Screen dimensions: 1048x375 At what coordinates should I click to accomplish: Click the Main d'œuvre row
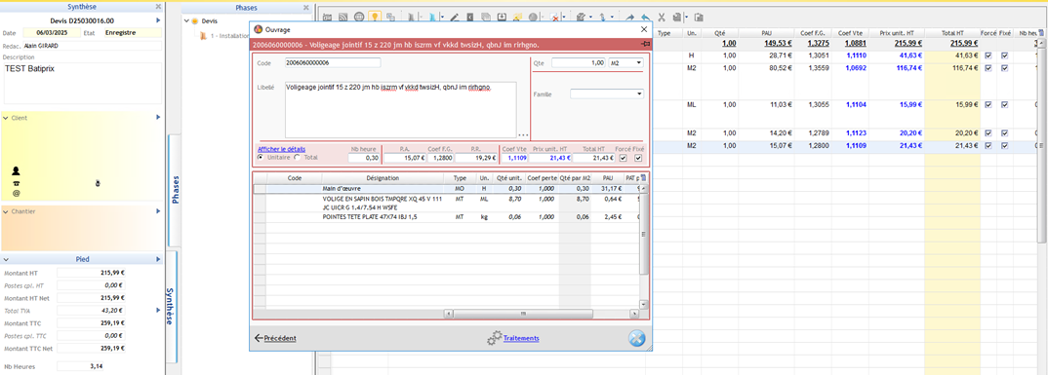pos(447,189)
